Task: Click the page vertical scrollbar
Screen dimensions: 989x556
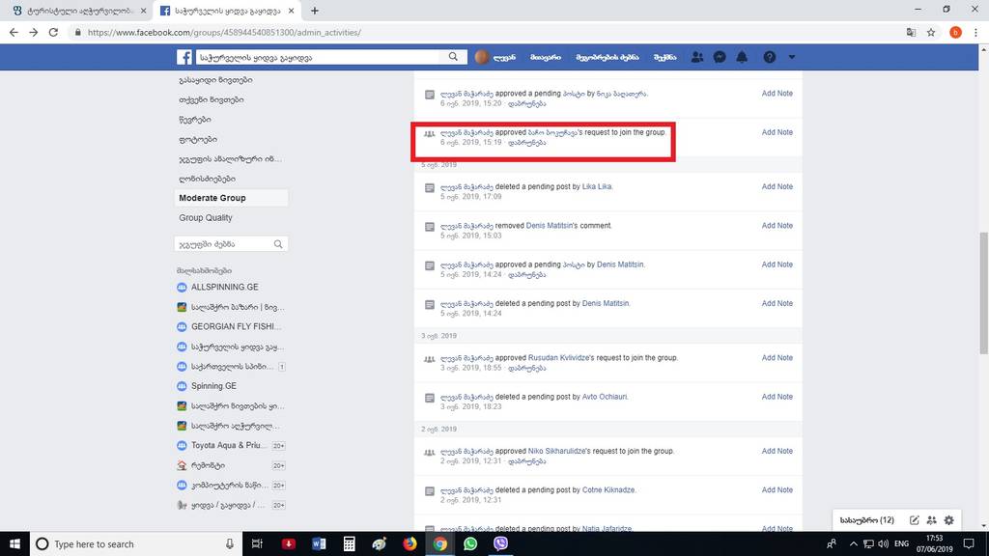Action: point(983,293)
